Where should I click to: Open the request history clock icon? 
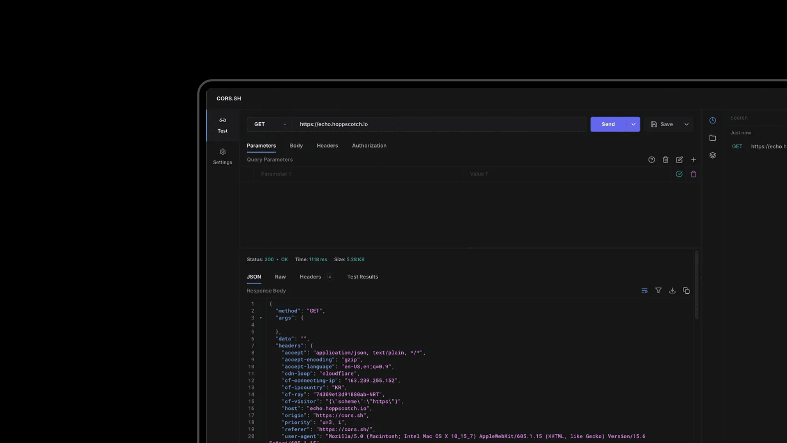713,120
